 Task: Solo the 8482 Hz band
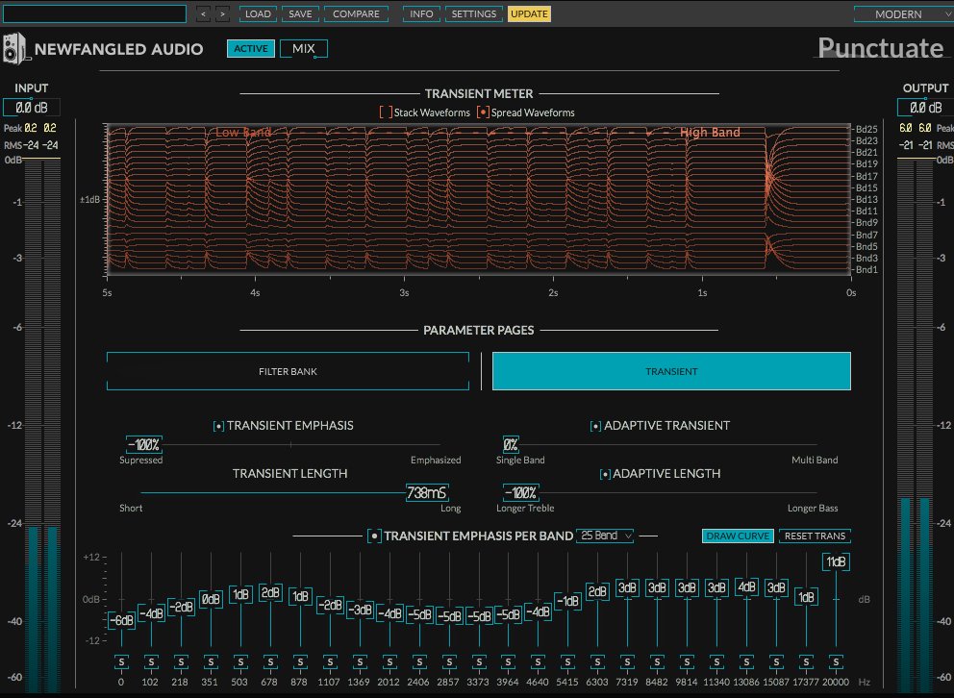pos(658,661)
